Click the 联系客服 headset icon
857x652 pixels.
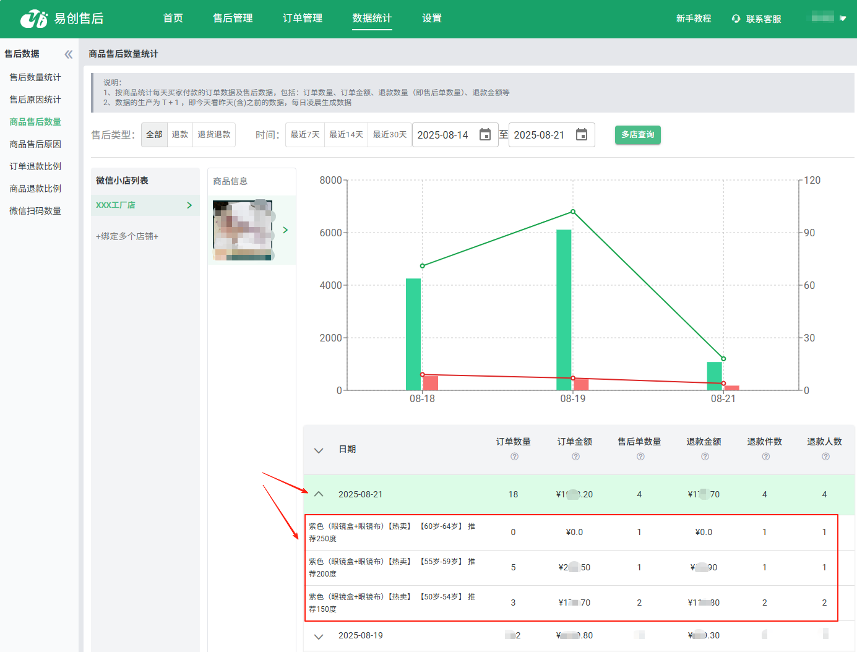coord(736,19)
